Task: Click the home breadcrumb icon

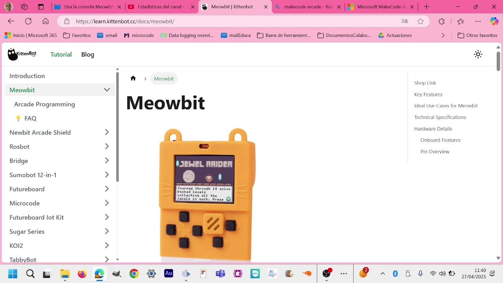Action: 133,78
